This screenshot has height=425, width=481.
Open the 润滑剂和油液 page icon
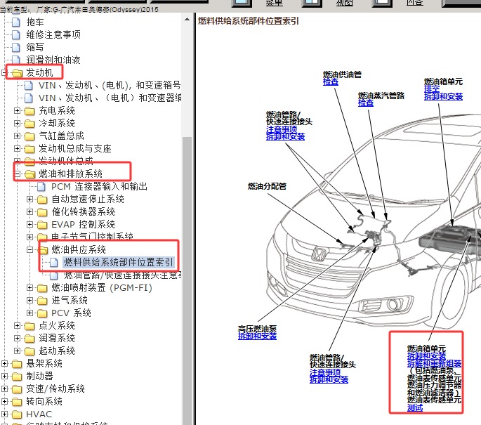tap(16, 60)
